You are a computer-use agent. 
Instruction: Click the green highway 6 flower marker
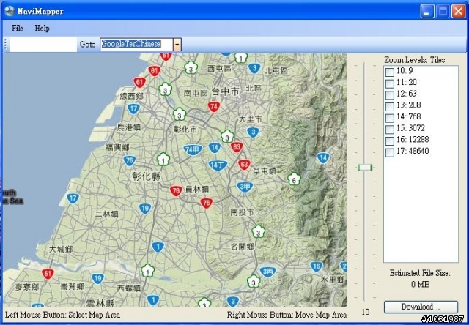pos(294,179)
